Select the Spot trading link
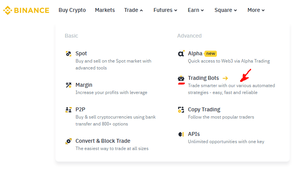The image size is (307, 170). click(x=81, y=54)
